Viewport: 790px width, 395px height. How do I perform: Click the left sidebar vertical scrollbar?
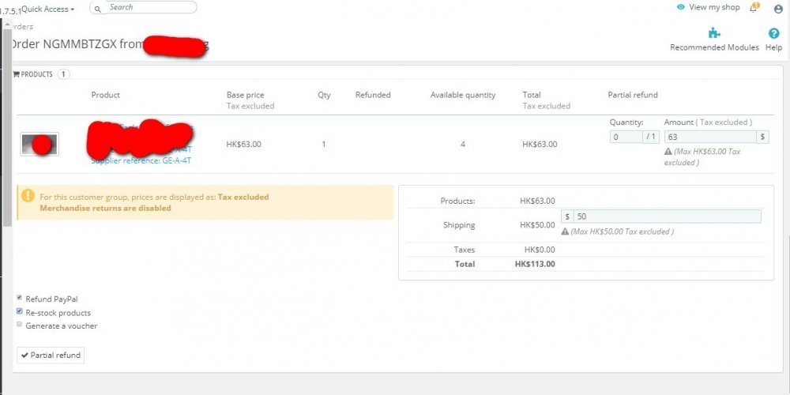click(x=7, y=126)
